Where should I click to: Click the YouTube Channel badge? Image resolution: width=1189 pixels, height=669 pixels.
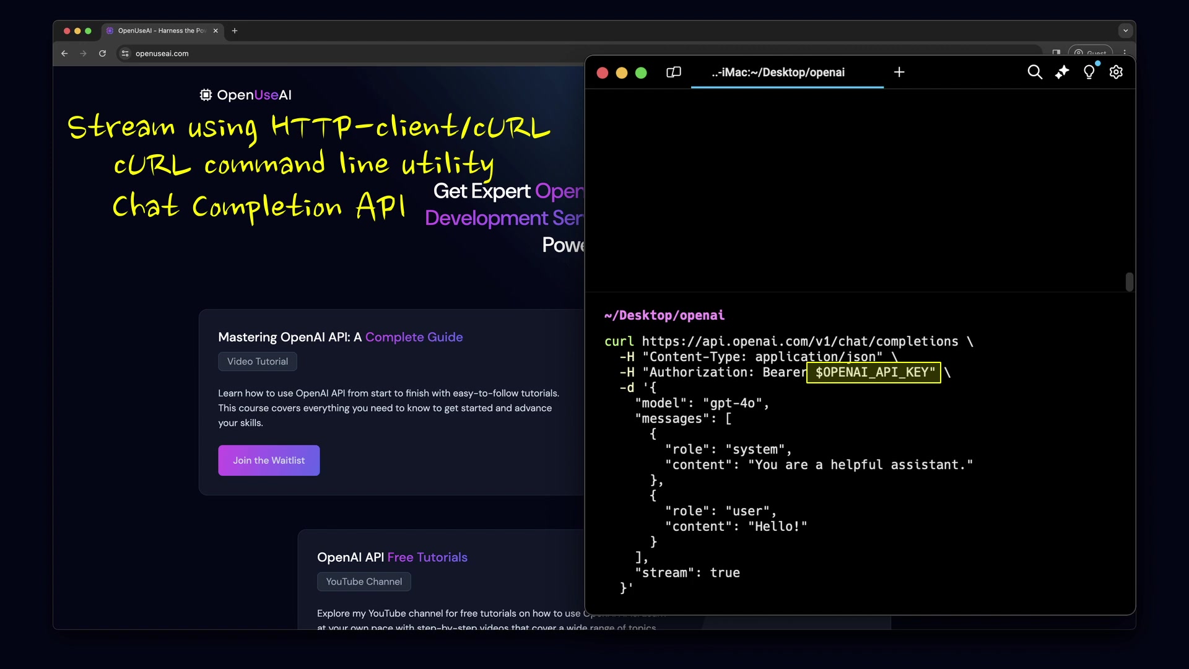(364, 582)
